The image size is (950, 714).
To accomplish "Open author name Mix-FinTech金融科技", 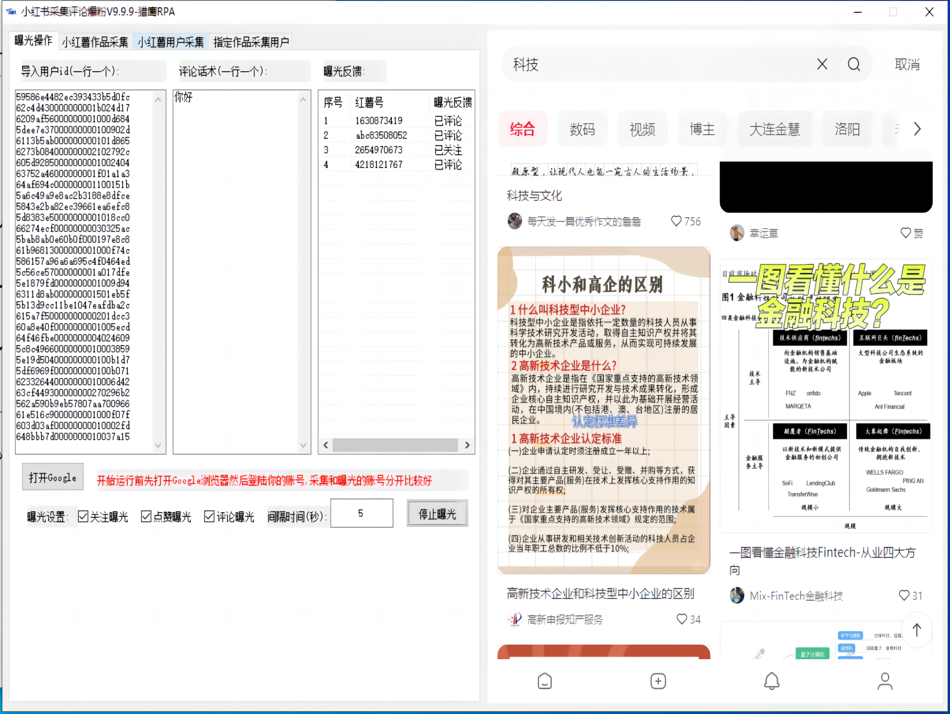I will [x=796, y=595].
